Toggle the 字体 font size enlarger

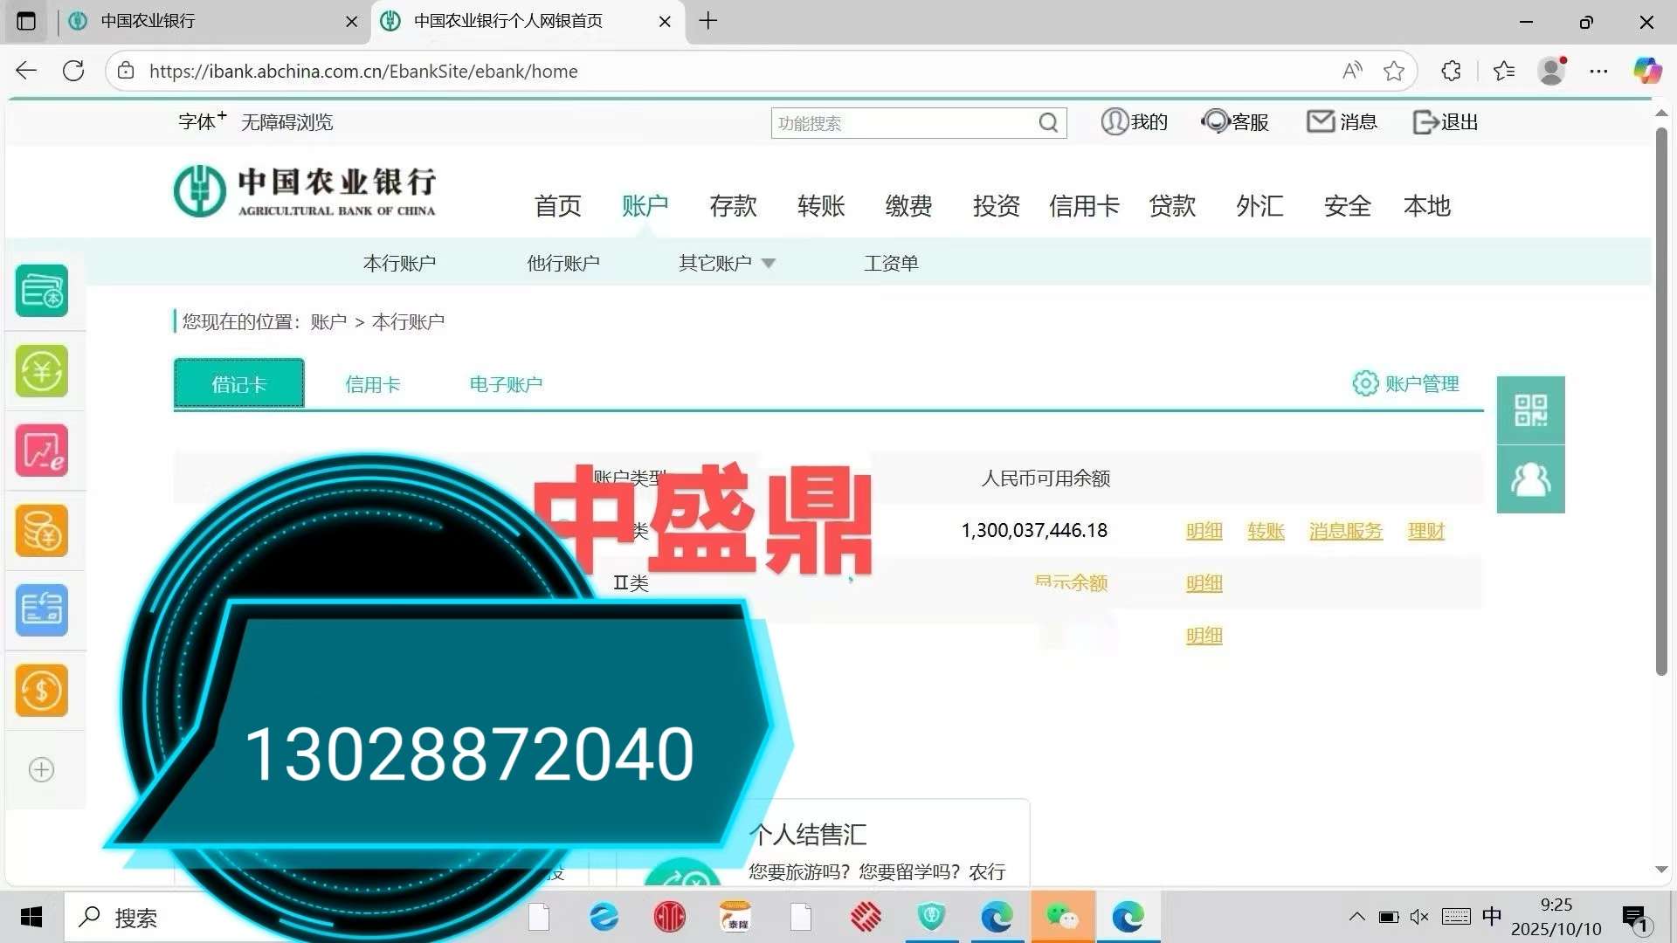point(202,121)
